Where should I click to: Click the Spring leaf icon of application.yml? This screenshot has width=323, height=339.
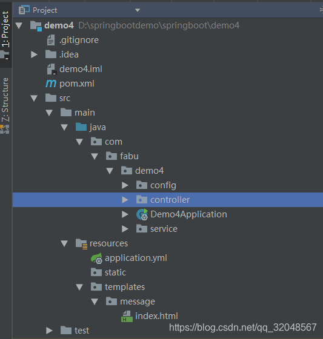pyautogui.click(x=96, y=258)
